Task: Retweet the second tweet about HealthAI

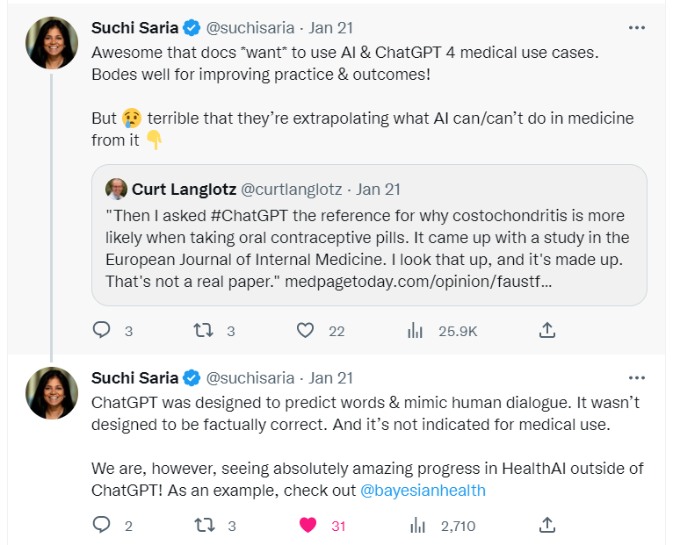Action: pos(203,526)
